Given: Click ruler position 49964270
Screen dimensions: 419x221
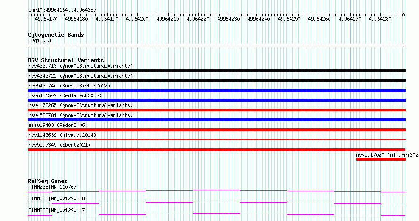Looking at the screenshot, I should point(349,19).
